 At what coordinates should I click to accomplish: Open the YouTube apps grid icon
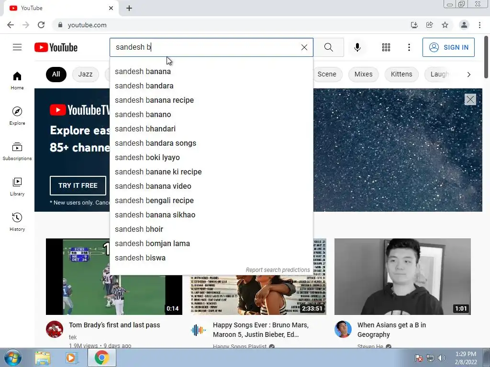point(386,47)
